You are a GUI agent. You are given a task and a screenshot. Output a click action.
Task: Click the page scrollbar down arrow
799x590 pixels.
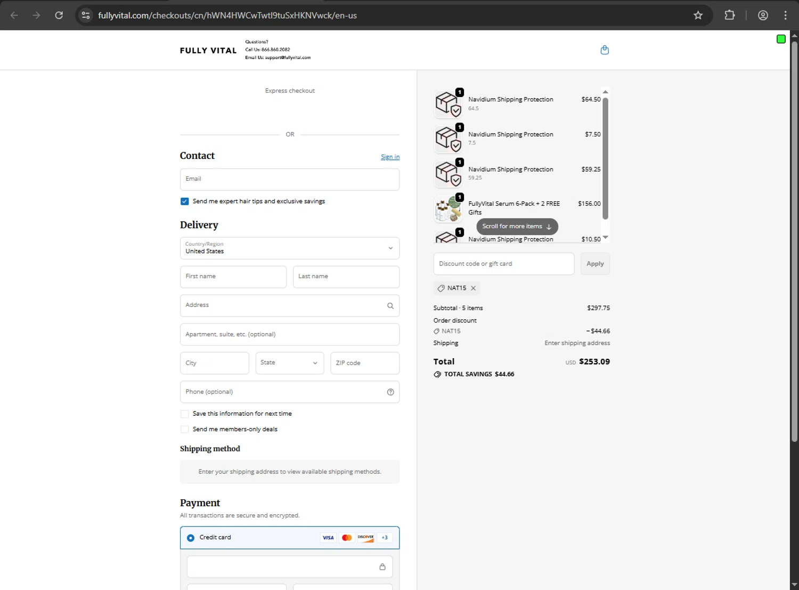794,585
